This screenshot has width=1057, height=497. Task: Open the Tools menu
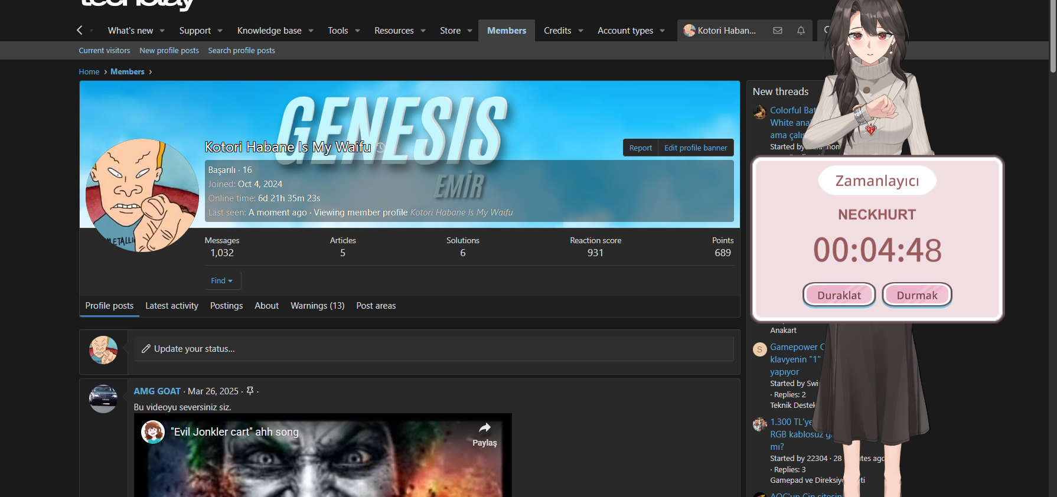(x=338, y=31)
